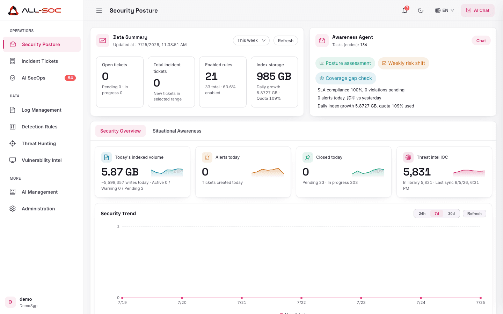Click the Detection Rules sliders icon

tap(13, 127)
